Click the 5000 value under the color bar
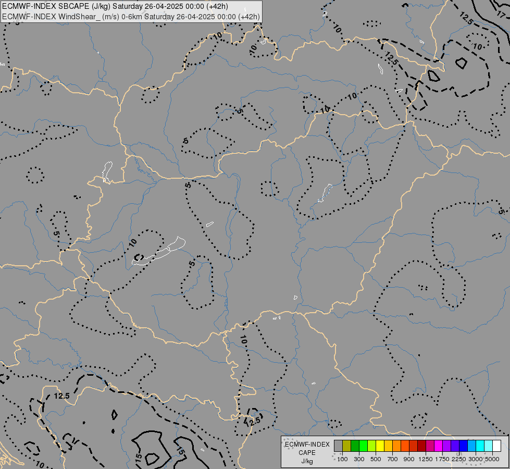This screenshot has width=510, height=469. coord(492,459)
